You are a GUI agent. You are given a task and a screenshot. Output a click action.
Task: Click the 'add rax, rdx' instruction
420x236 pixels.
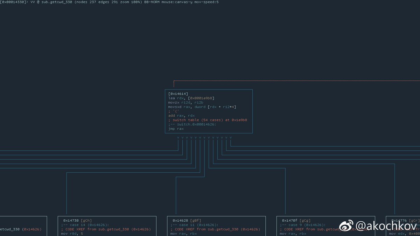[x=181, y=116]
